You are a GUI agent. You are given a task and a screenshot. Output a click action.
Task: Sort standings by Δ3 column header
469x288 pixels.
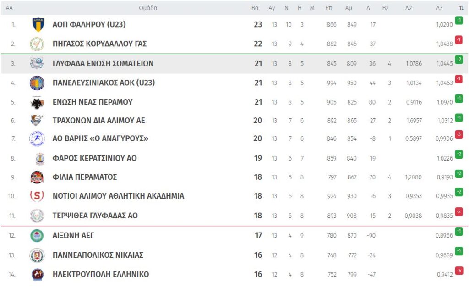pos(439,8)
